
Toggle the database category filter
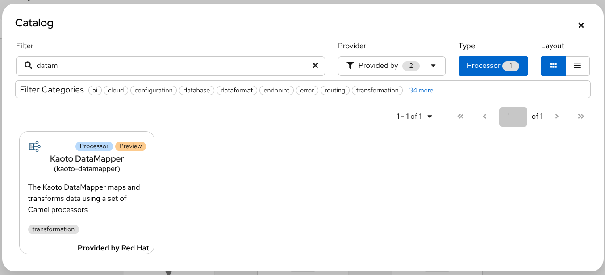click(x=196, y=90)
